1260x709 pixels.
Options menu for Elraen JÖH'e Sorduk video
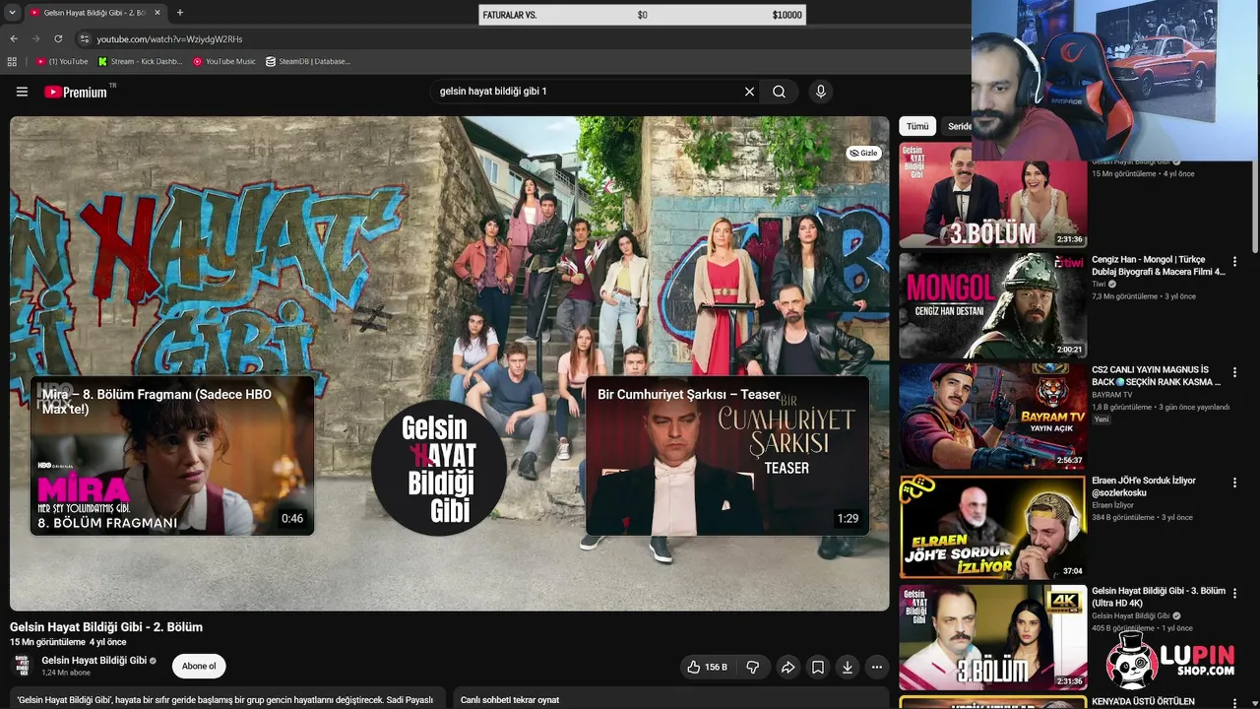[x=1234, y=483]
